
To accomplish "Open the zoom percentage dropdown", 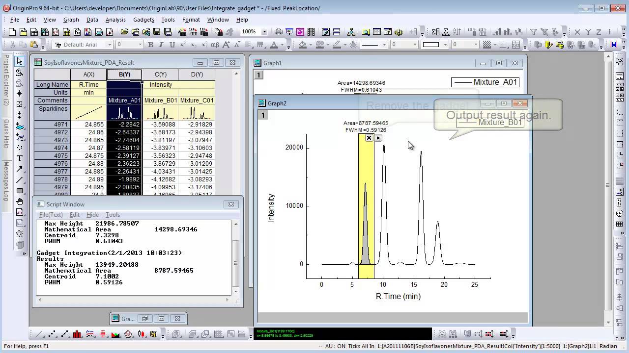I will (264, 32).
